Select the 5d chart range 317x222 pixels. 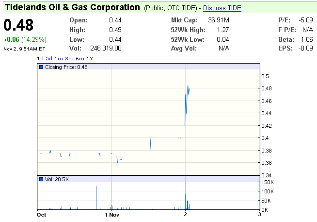click(49, 59)
